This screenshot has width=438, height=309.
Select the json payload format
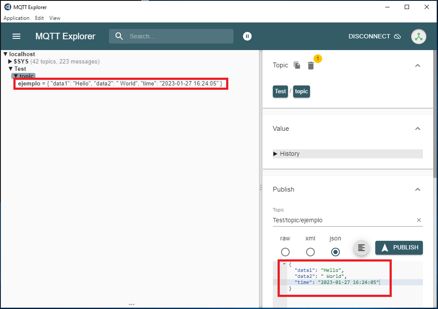tap(335, 252)
